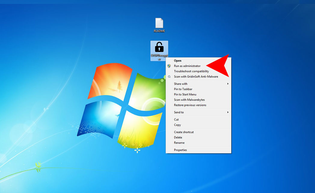Expand the Send to submenu arrow

tap(228, 112)
